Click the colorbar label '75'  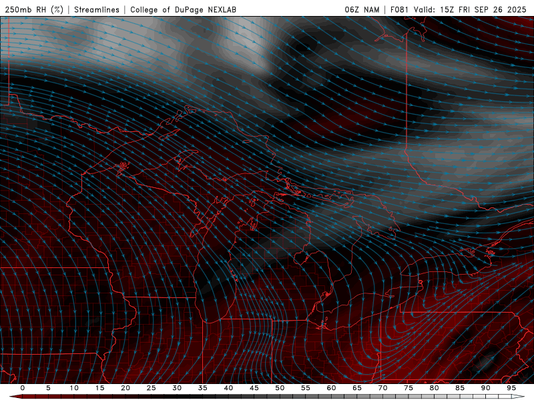[409, 388]
